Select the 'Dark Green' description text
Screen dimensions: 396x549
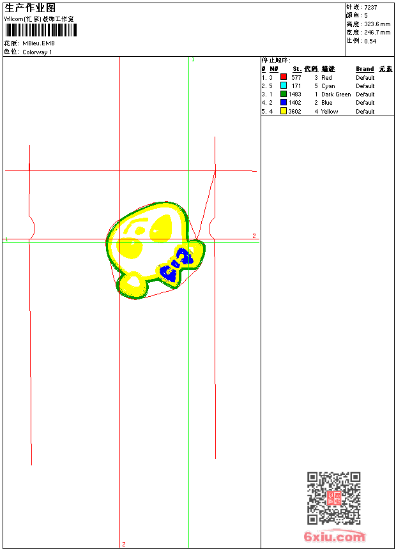[336, 94]
